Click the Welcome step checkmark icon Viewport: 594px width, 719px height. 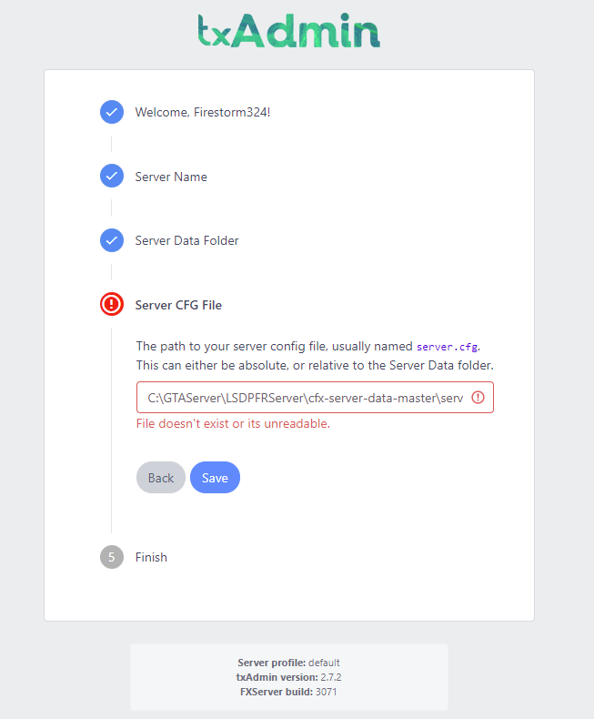(112, 112)
